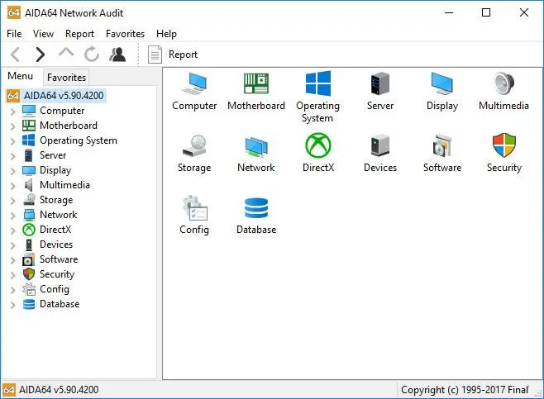
Task: Select Storage in the sidebar tree
Action: (x=56, y=200)
